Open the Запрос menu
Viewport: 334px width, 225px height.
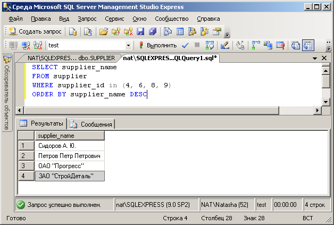[87, 19]
